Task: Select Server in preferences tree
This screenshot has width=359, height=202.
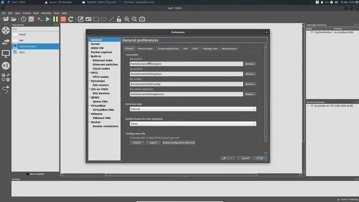Action: tap(95, 44)
